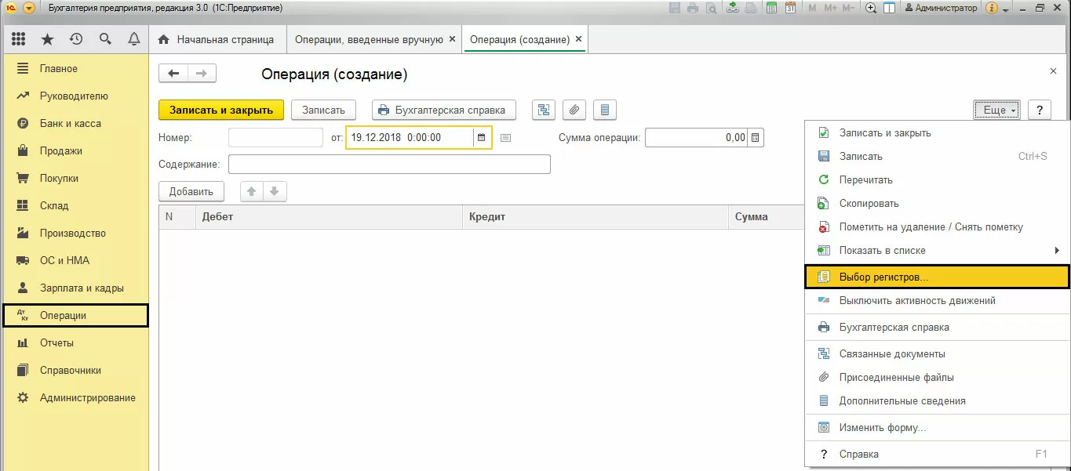Click the Записать toolbar button

click(323, 110)
